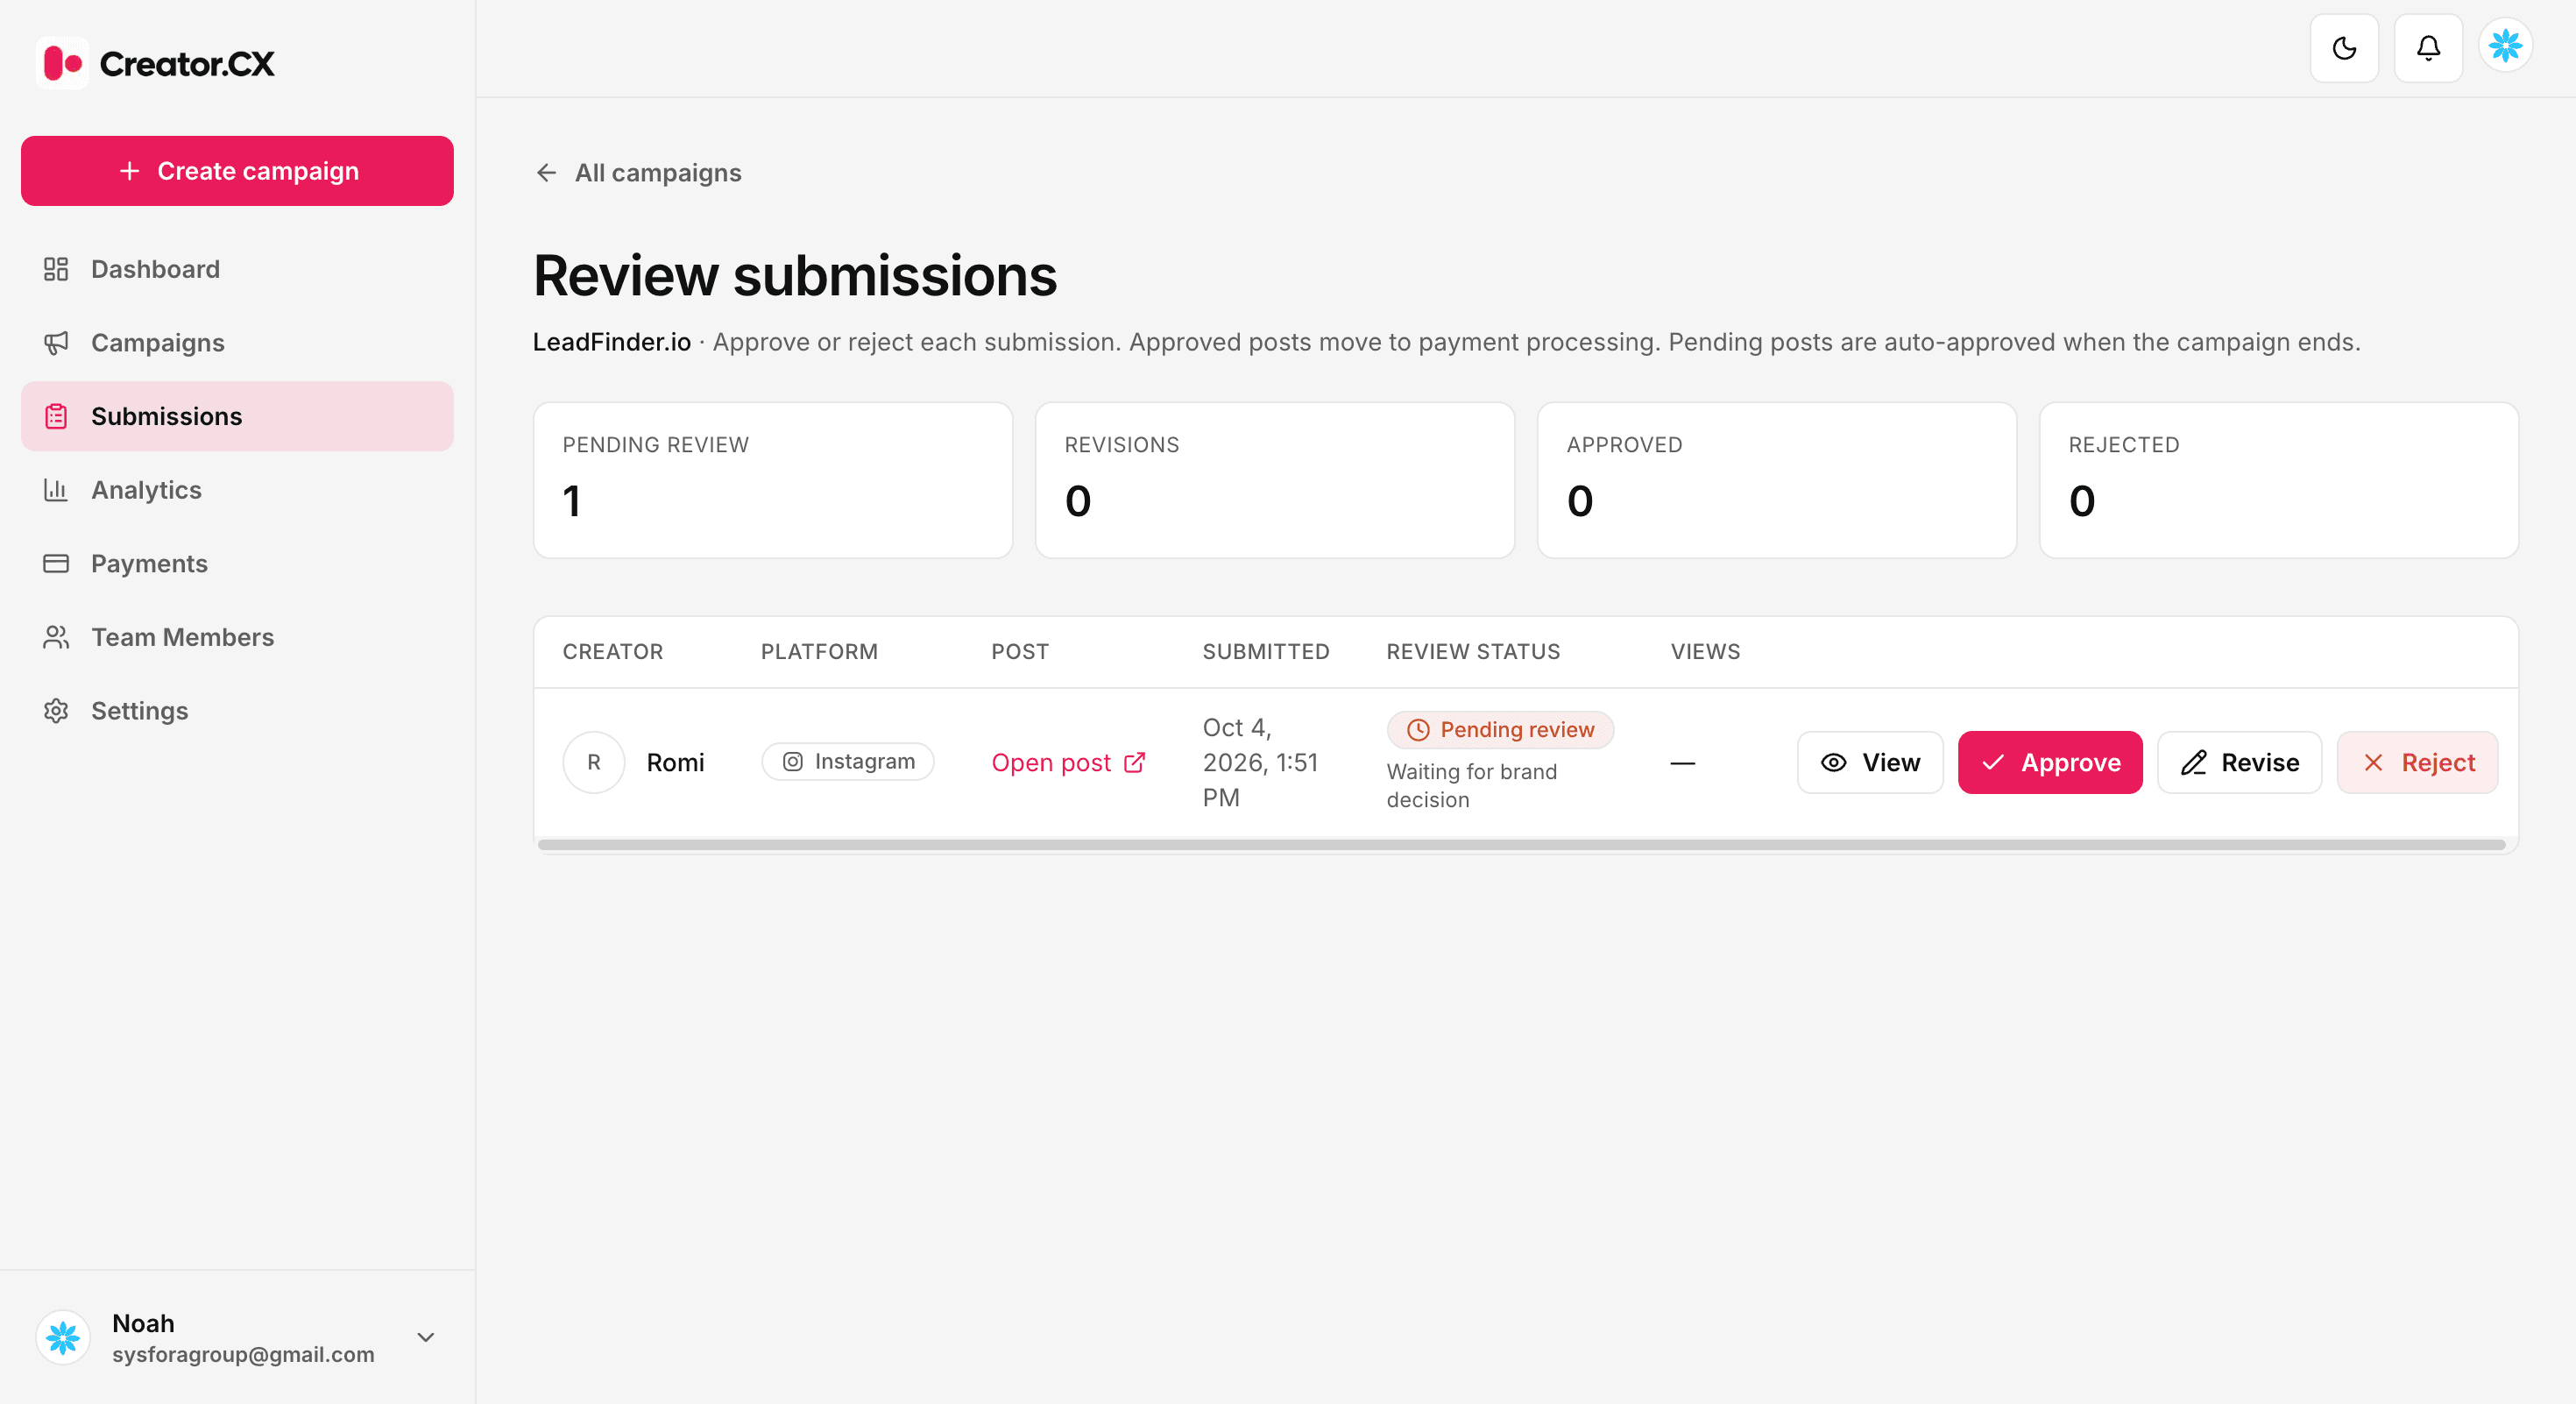Click the Instagram platform badge
This screenshot has height=1404, width=2576.
[x=848, y=762]
